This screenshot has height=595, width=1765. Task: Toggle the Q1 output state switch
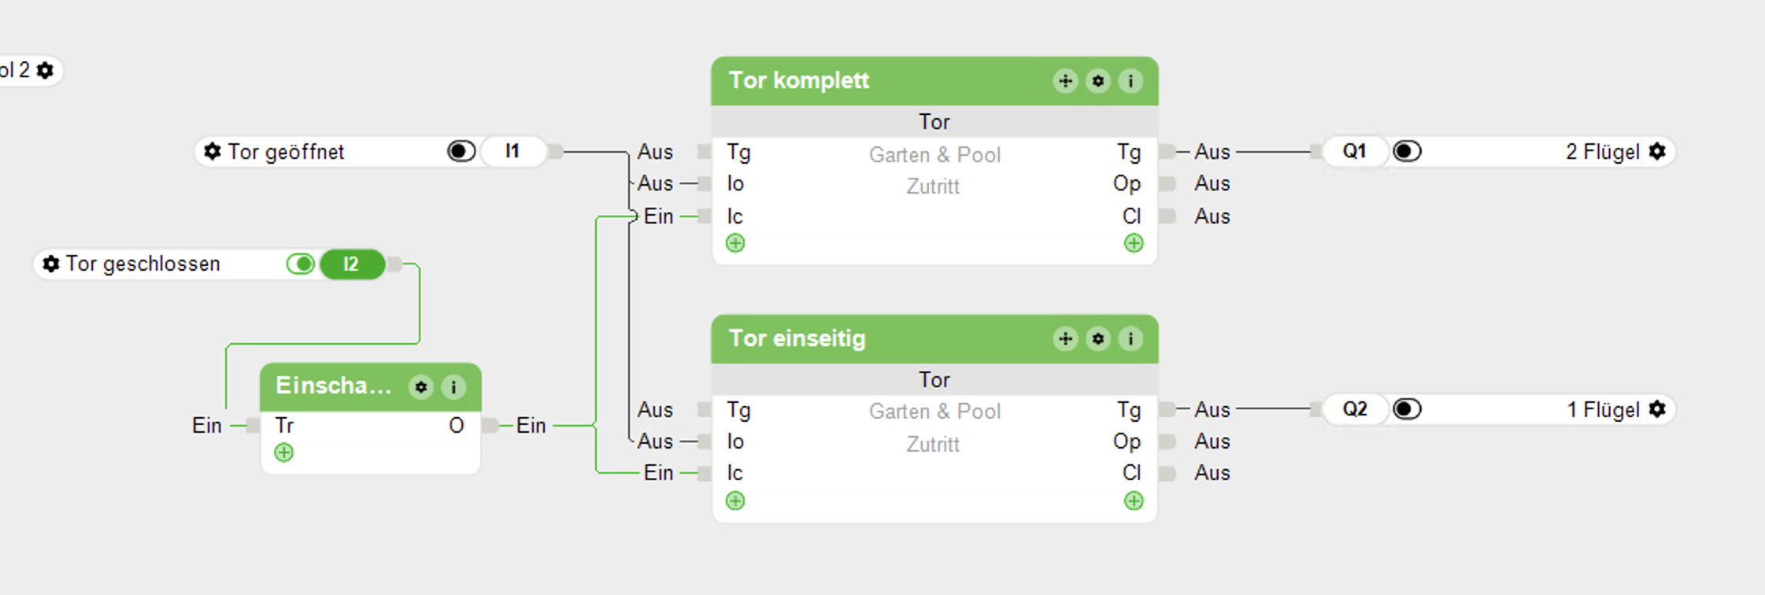(1407, 151)
